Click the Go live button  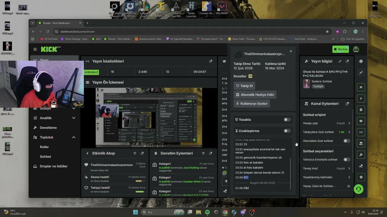point(340,49)
